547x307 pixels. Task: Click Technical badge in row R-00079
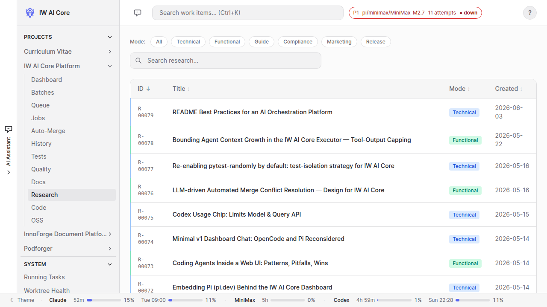[x=464, y=113]
